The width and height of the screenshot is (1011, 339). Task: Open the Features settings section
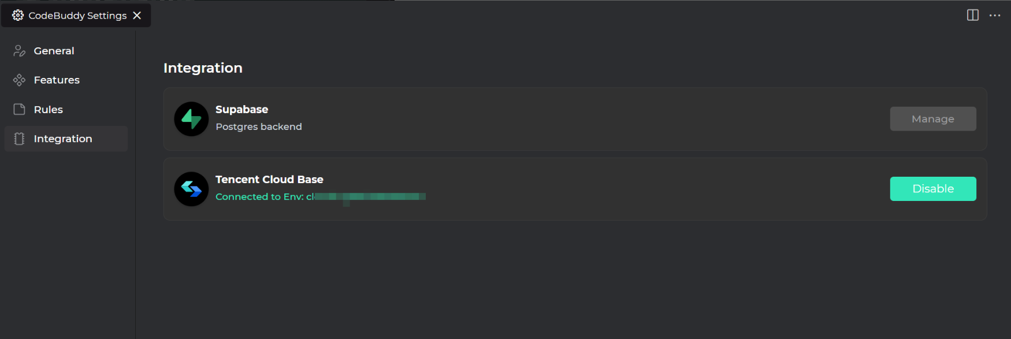point(56,80)
